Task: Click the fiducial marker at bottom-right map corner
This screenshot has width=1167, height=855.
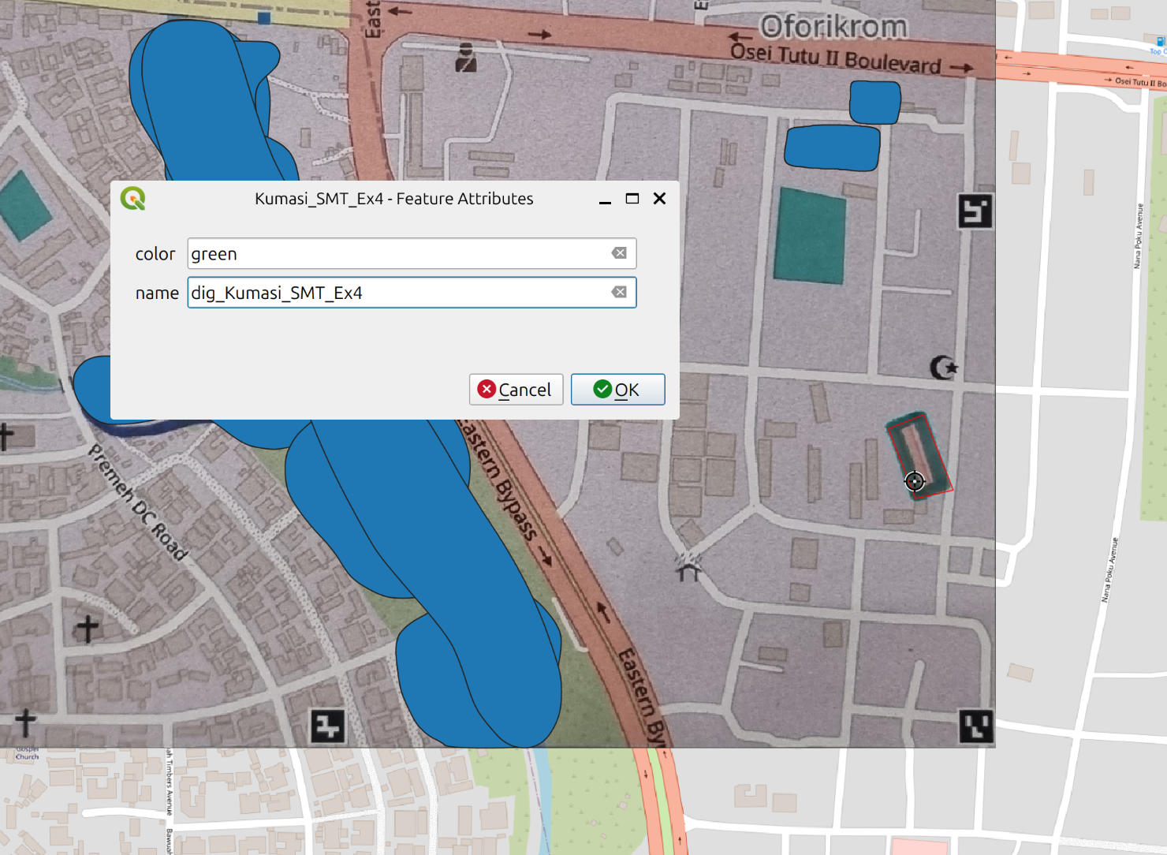Action: 975,726
